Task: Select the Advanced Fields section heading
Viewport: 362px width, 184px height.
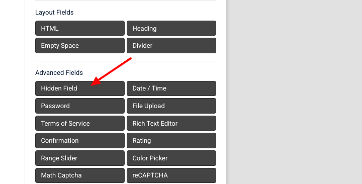Action: point(59,72)
